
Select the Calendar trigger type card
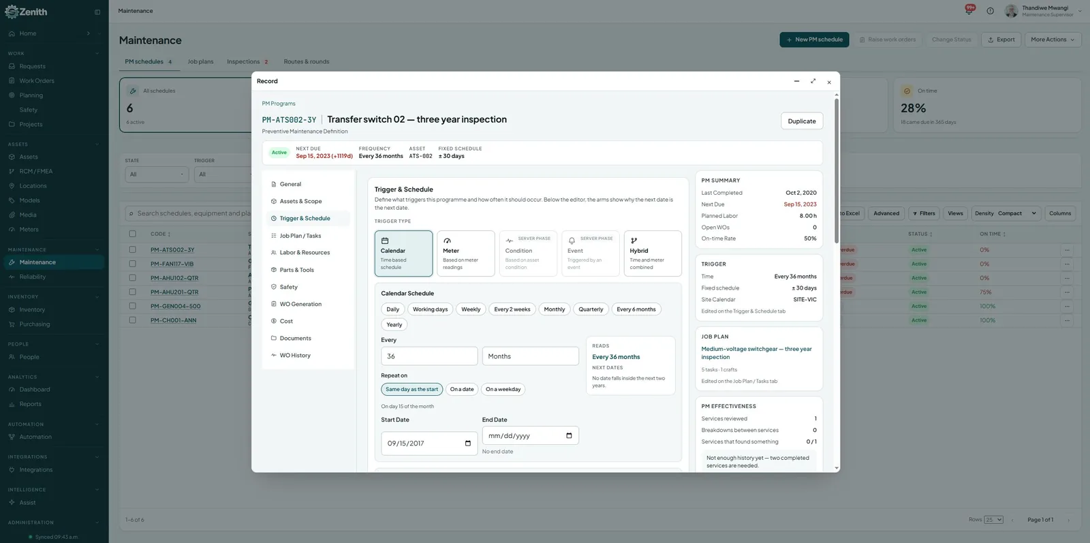[403, 253]
